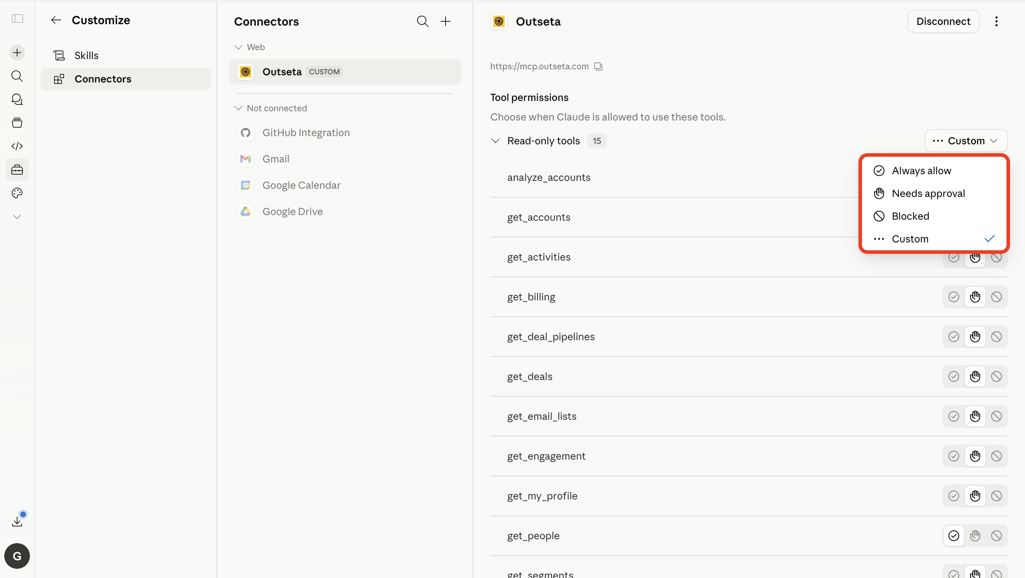Click the https://mcp.outseta.com URL text
This screenshot has height=578, width=1025.
coord(539,66)
